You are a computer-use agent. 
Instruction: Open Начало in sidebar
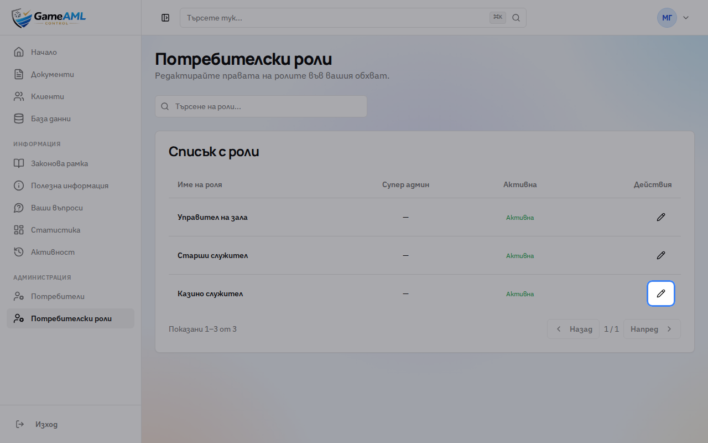point(70,52)
